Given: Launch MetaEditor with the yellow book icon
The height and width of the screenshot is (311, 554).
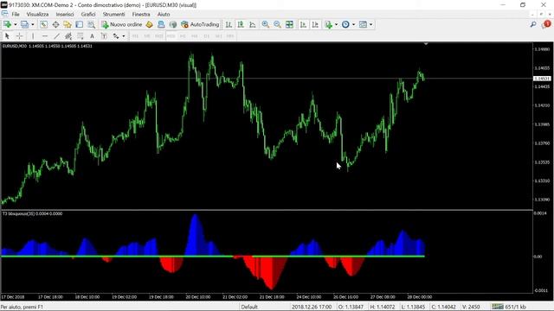Looking at the screenshot, I should tap(150, 24).
